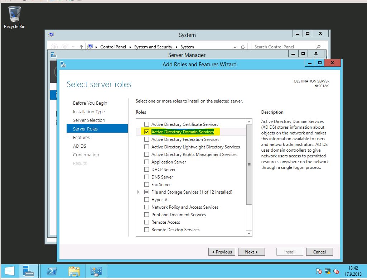Screen dimensions: 367x280
Task: Click the Cancel button
Action: pos(319,252)
